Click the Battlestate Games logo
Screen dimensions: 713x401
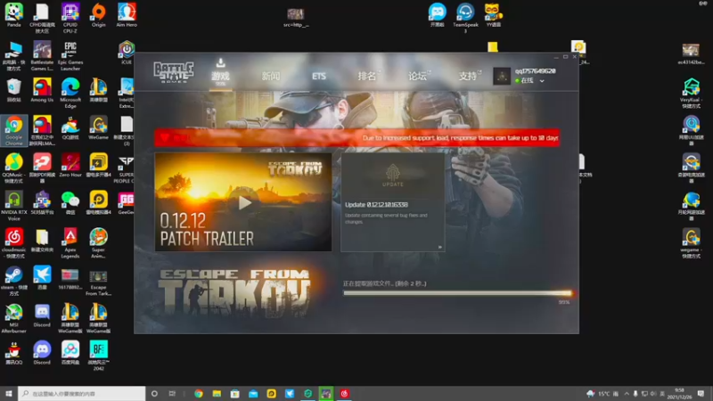(173, 72)
